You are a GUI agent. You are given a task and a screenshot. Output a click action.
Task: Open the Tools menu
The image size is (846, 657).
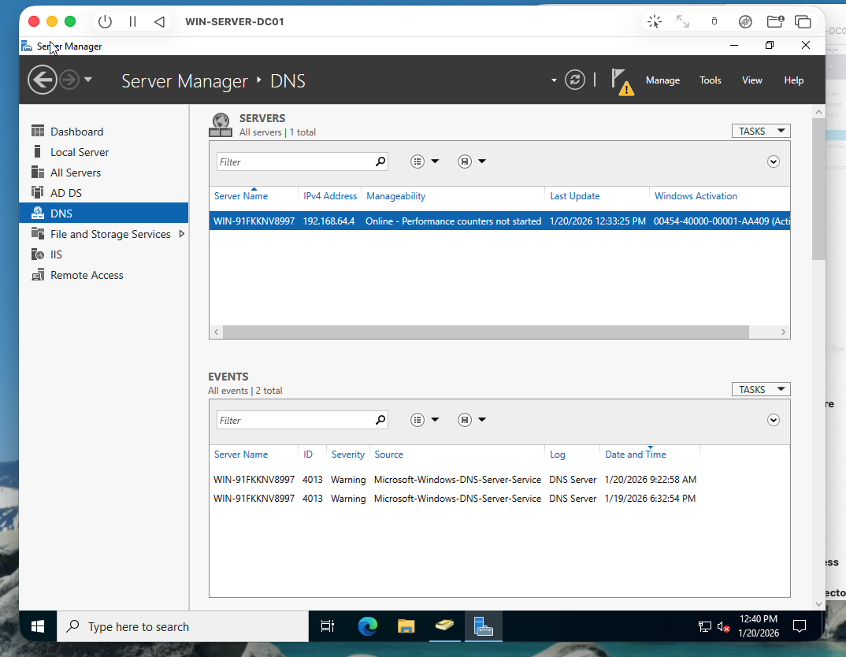710,80
